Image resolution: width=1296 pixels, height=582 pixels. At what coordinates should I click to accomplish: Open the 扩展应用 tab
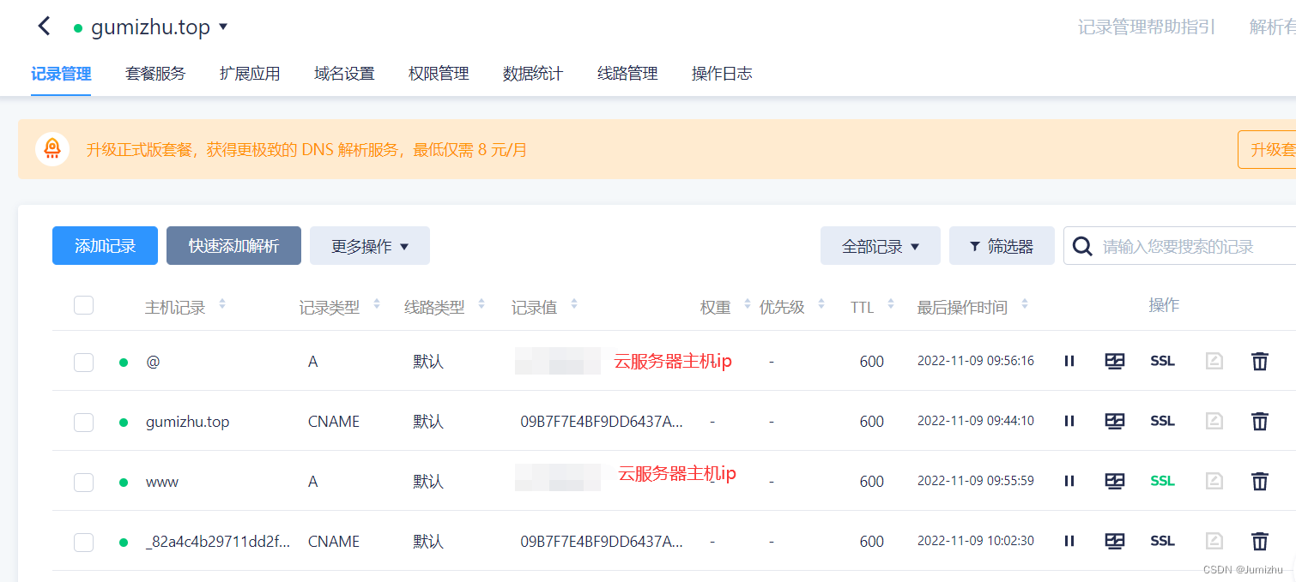coord(250,74)
